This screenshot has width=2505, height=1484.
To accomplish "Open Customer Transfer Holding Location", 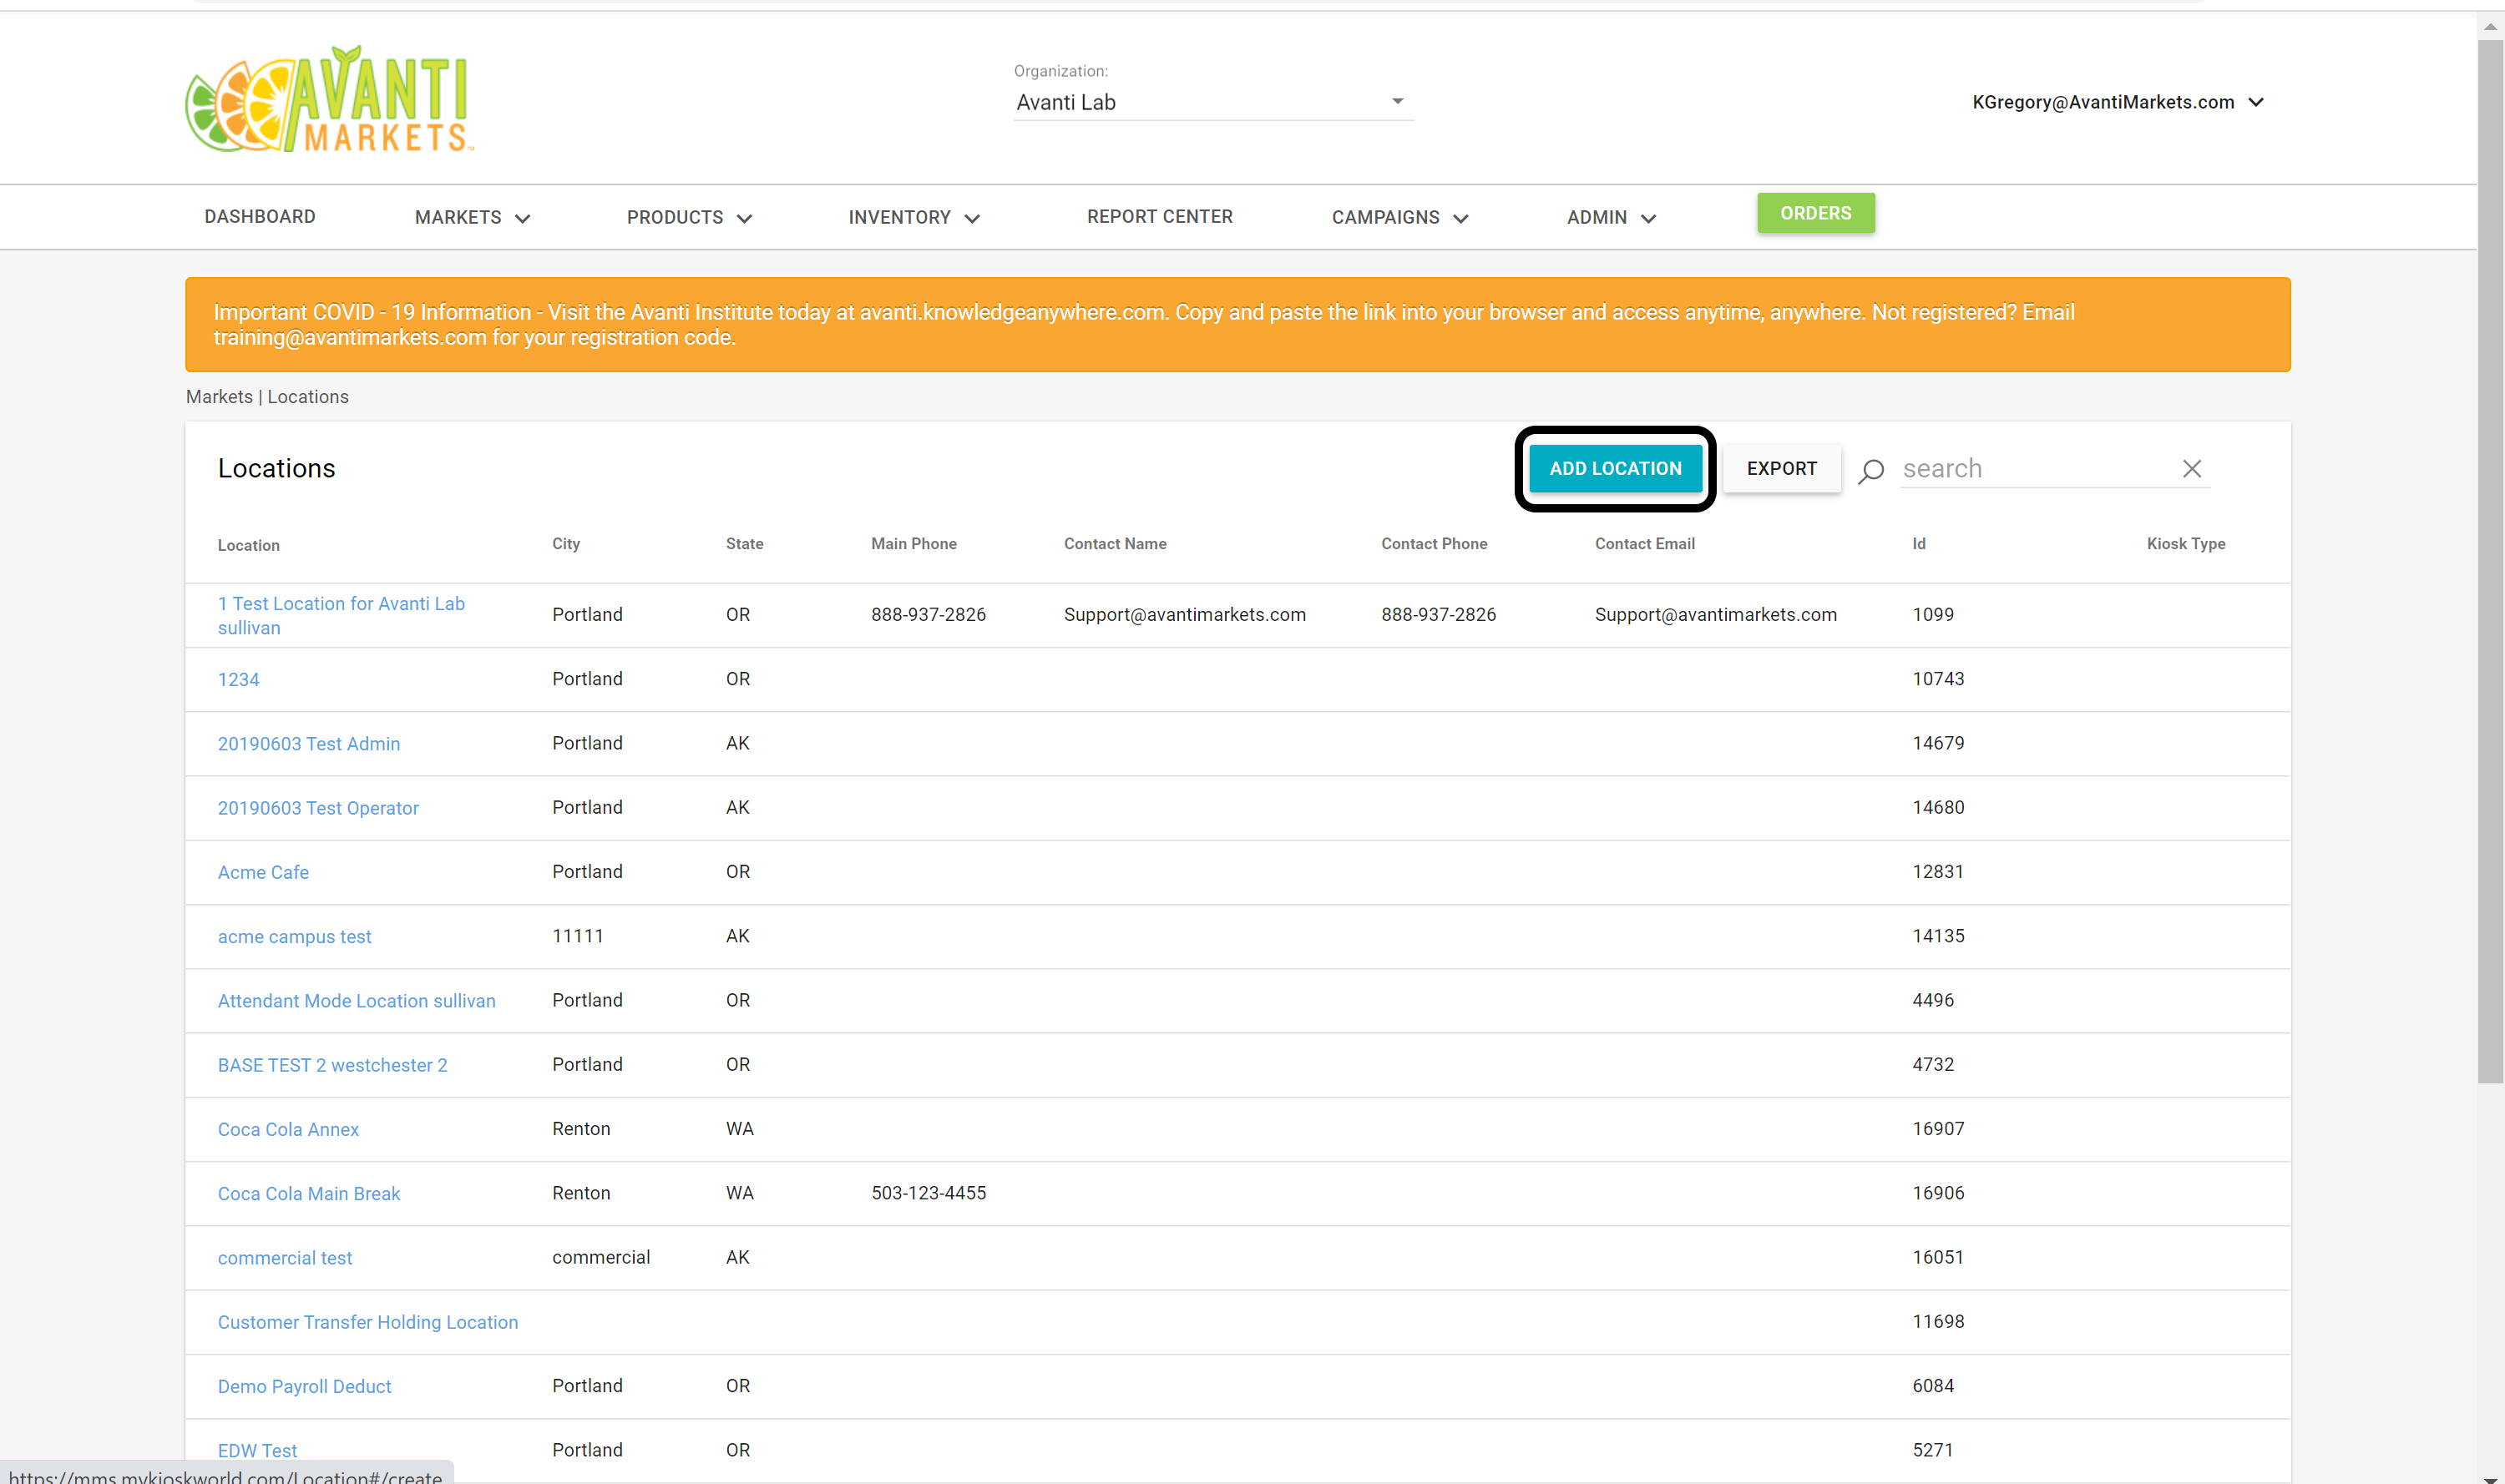I will pyautogui.click(x=367, y=1322).
